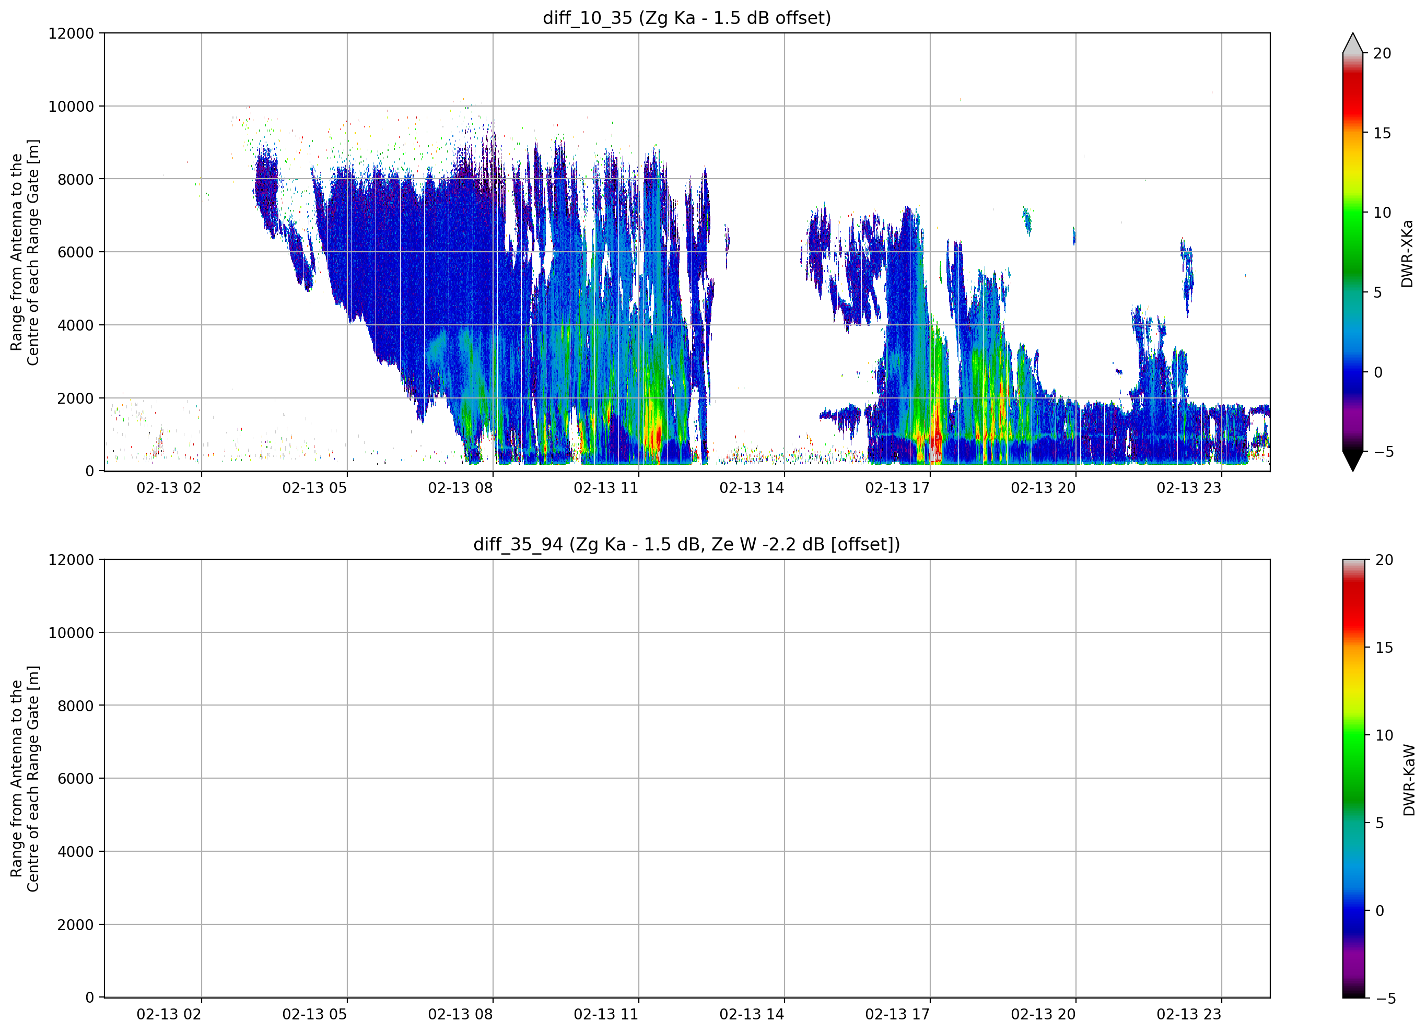
Task: Click the DWR-XKa colorbar label
Action: 1407,253
